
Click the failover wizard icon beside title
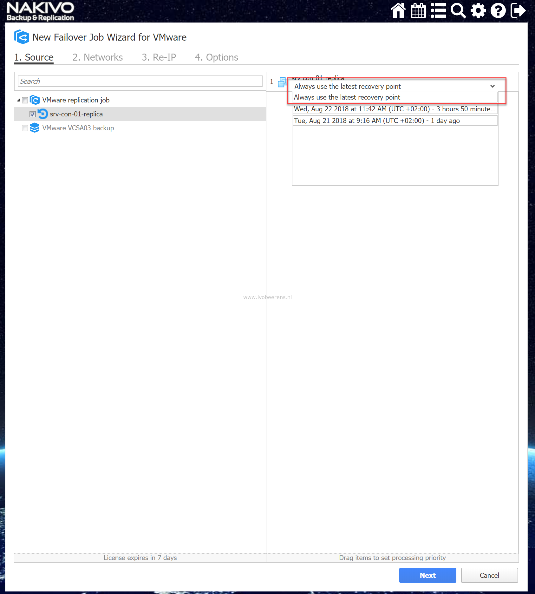pyautogui.click(x=22, y=37)
